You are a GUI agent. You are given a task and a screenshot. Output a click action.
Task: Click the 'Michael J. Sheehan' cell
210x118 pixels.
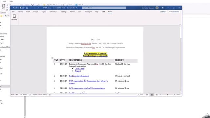coord(123,64)
